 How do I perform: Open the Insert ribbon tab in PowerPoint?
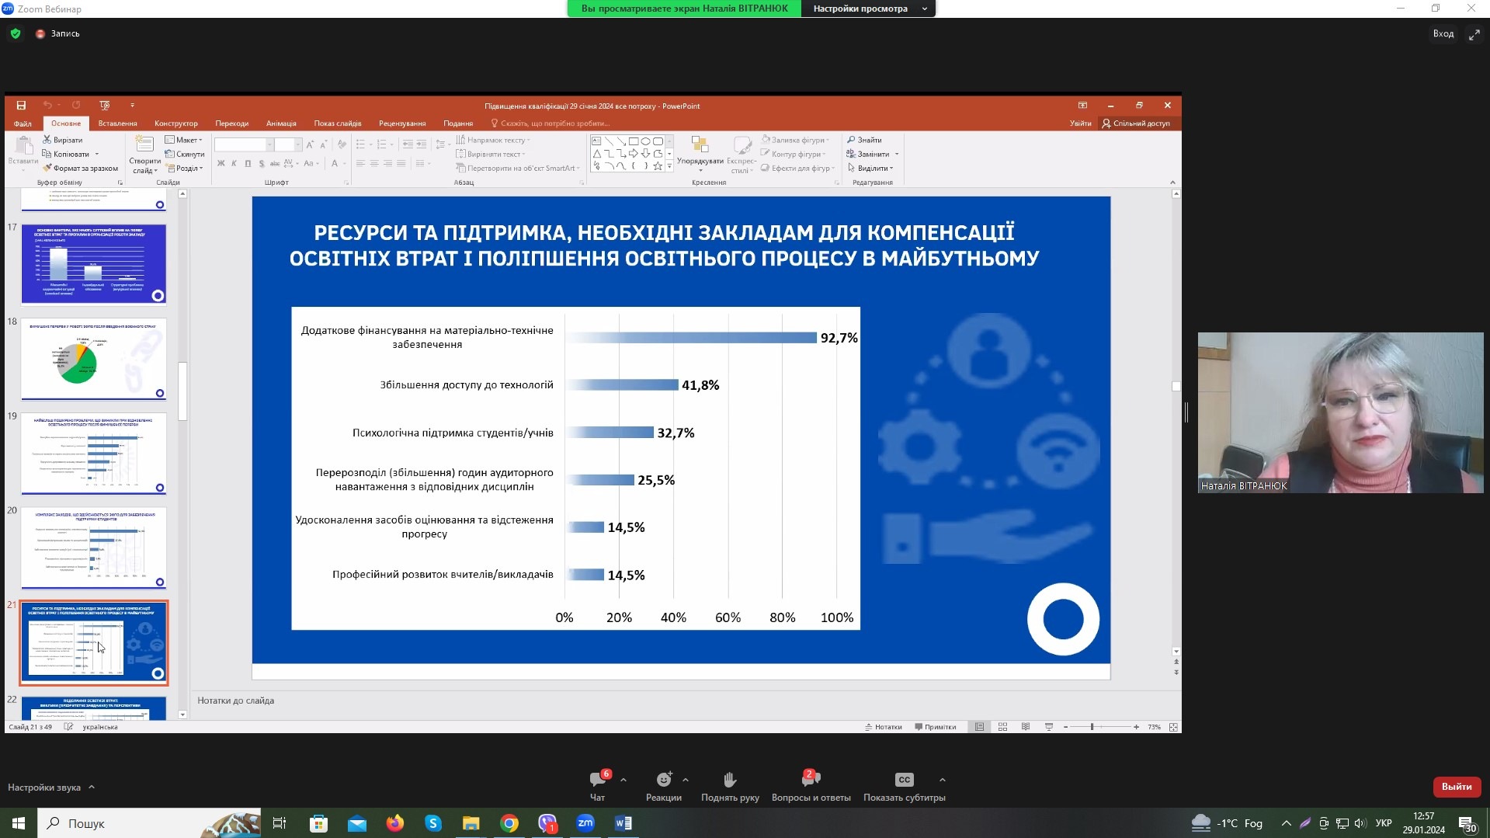pos(117,123)
